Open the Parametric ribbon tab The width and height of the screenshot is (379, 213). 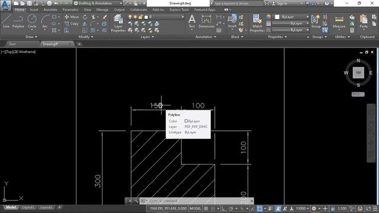pos(70,9)
